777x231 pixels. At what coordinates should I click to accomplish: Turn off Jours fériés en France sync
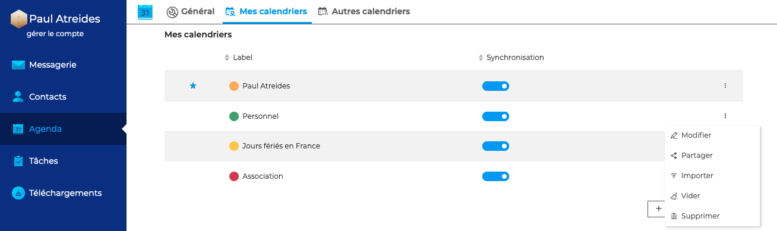pos(495,146)
